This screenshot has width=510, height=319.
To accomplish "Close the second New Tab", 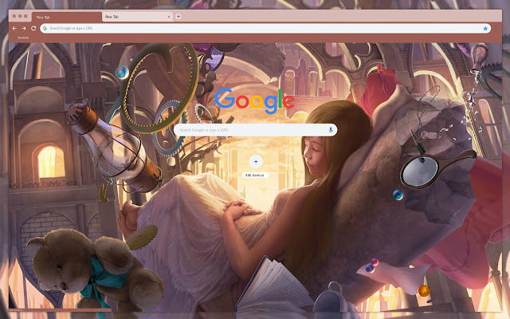I will 169,17.
